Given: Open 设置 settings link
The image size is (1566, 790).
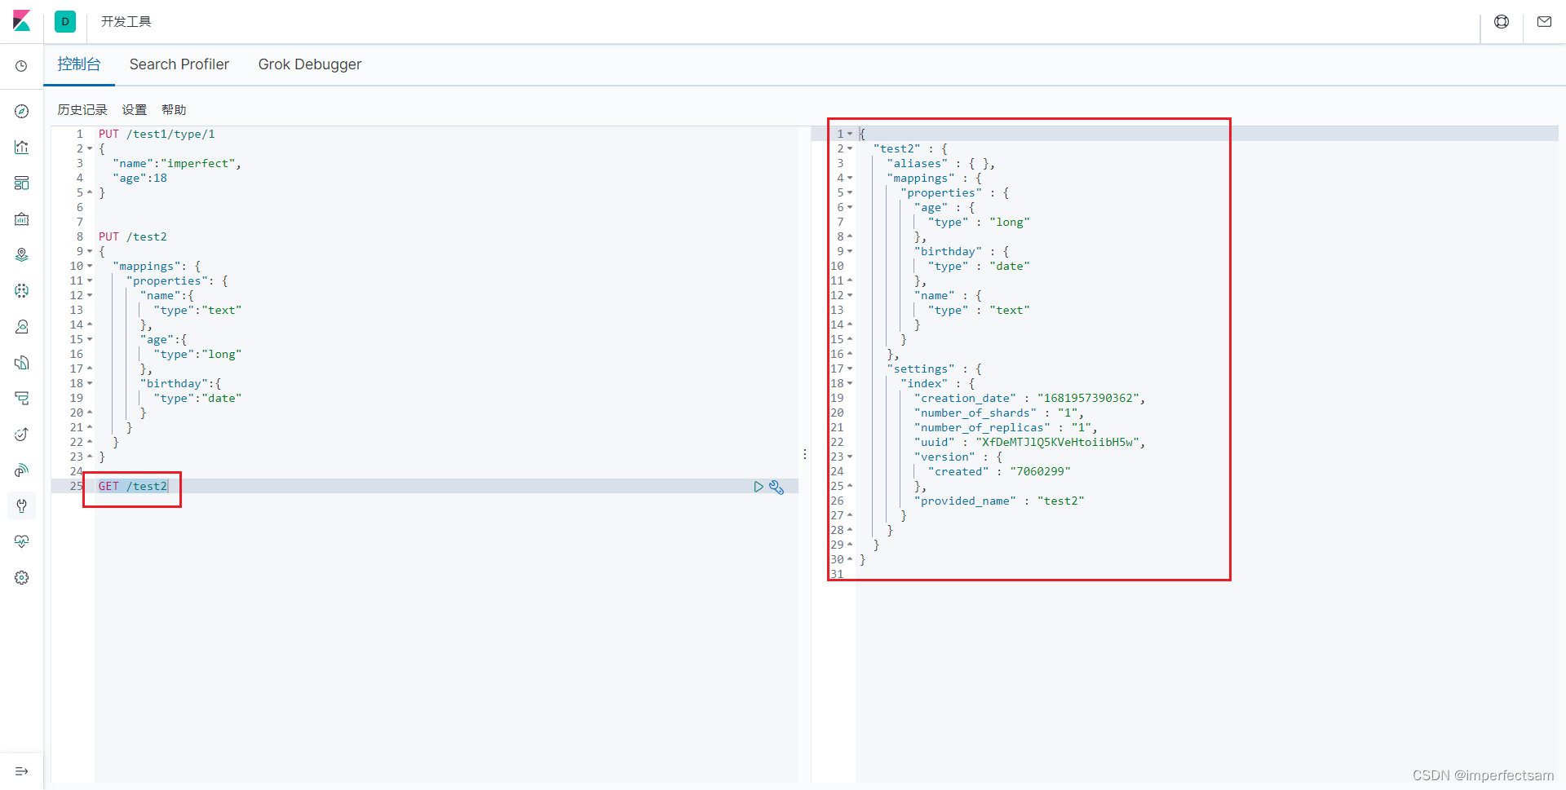Looking at the screenshot, I should coord(135,110).
